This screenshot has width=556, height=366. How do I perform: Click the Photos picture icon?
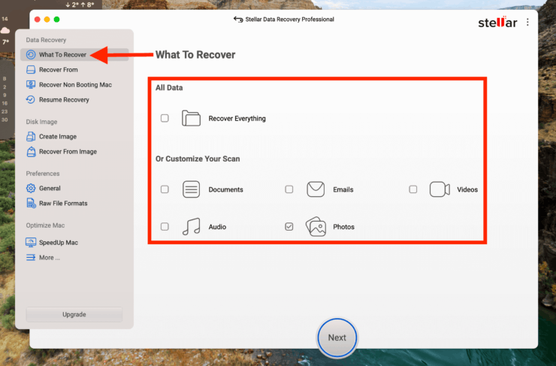coord(316,227)
